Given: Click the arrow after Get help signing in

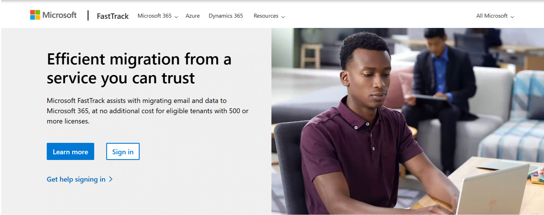Looking at the screenshot, I should point(111,179).
